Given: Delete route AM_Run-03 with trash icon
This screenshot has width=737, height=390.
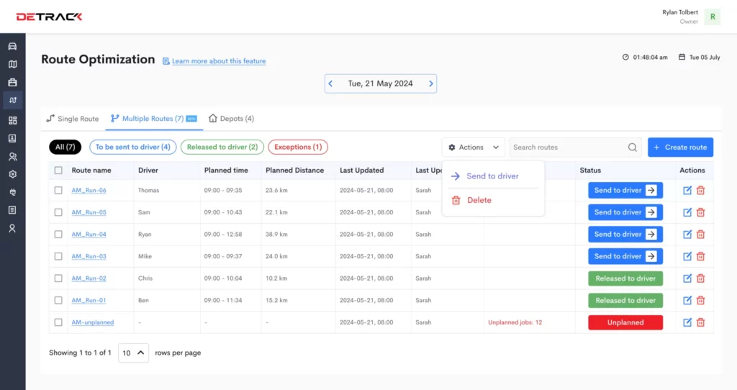Looking at the screenshot, I should coord(701,257).
